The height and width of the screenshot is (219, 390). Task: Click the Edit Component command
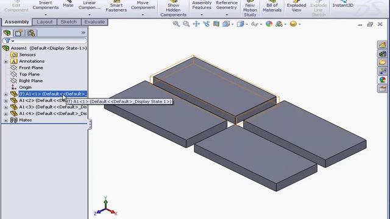(x=16, y=7)
